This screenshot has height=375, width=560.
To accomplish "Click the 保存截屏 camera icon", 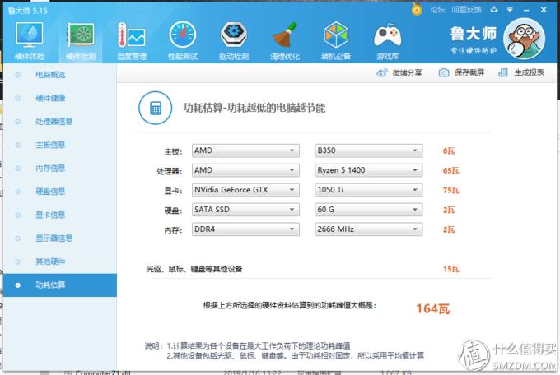I will tap(444, 72).
